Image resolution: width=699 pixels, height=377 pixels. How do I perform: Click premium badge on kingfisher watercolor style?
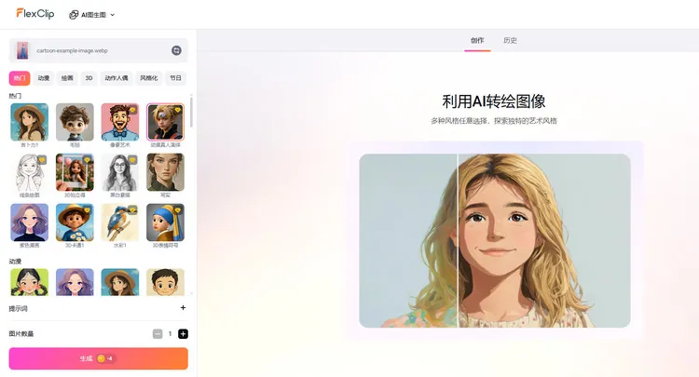(132, 209)
